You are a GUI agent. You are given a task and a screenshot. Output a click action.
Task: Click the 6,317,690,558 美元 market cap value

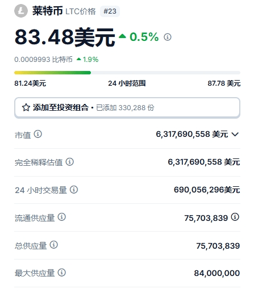(x=192, y=134)
